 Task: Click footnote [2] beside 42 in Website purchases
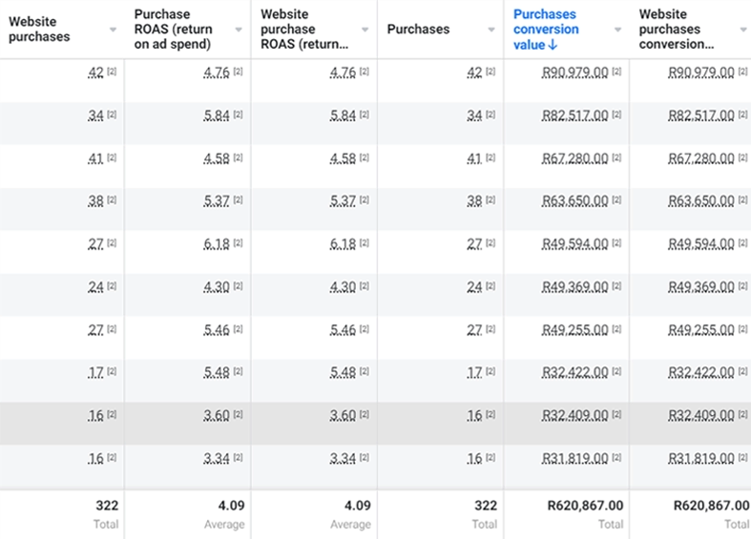(112, 73)
